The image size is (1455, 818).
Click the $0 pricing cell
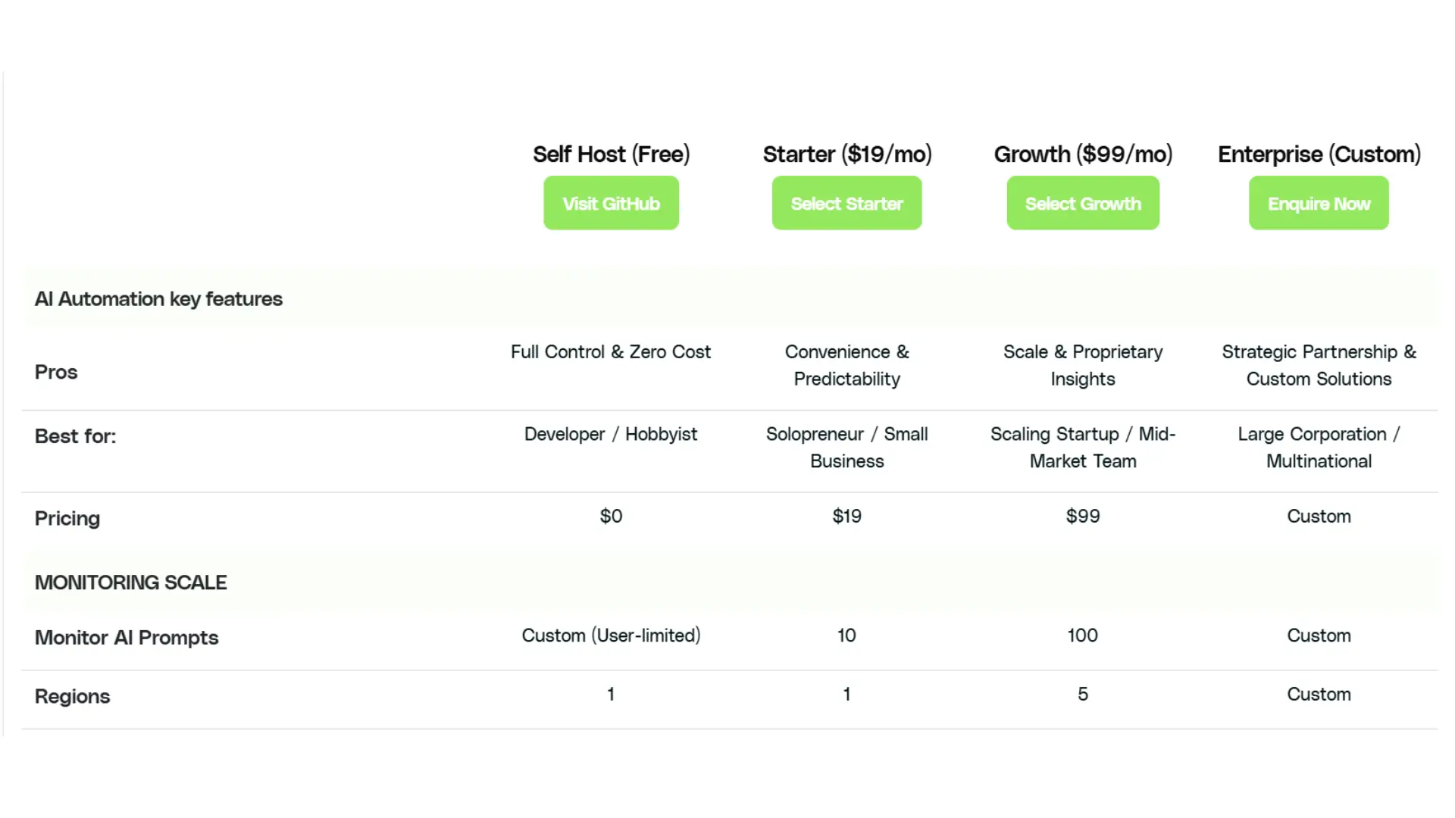click(611, 516)
